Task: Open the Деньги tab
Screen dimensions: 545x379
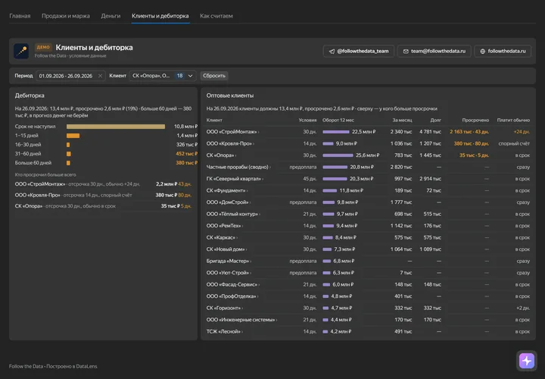Action: click(111, 16)
